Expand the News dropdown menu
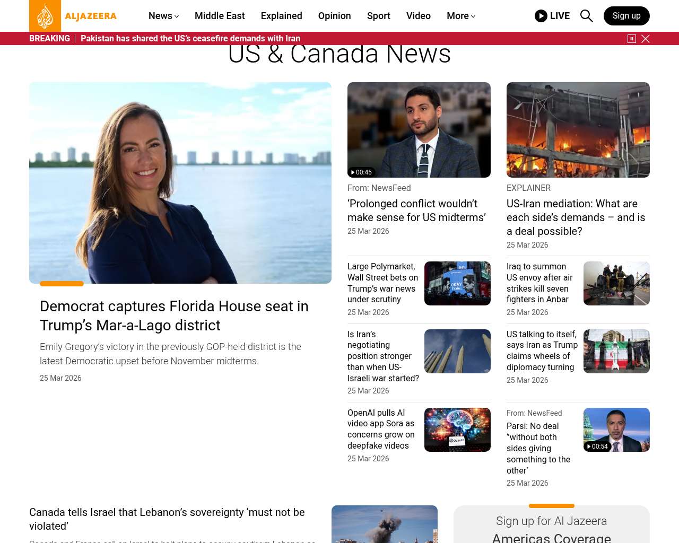Viewport: 679px width, 543px height. pos(163,16)
